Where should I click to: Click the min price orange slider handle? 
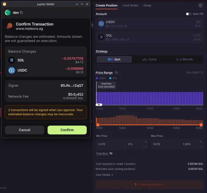98,125
